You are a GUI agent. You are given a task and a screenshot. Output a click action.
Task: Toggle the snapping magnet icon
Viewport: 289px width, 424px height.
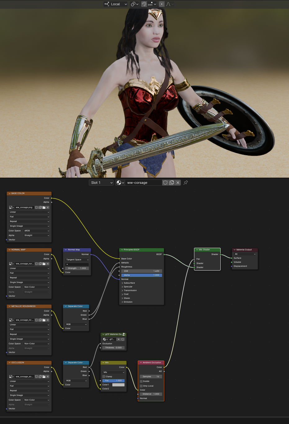[144, 4]
